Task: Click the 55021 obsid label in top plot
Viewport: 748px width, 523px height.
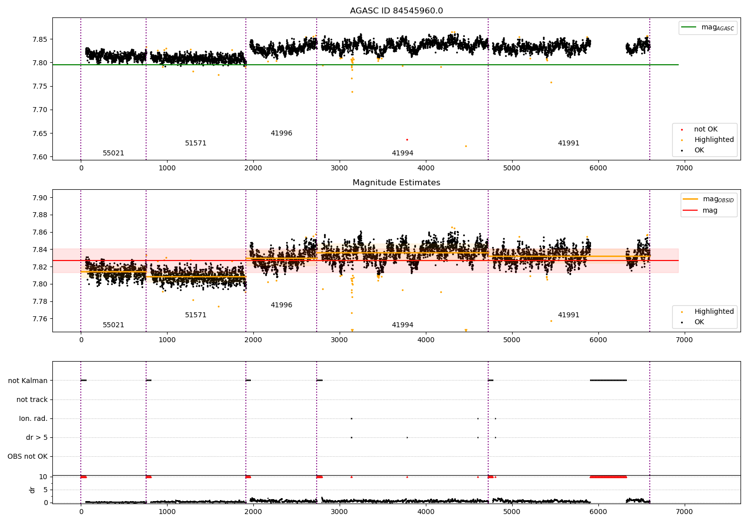Action: (x=113, y=153)
